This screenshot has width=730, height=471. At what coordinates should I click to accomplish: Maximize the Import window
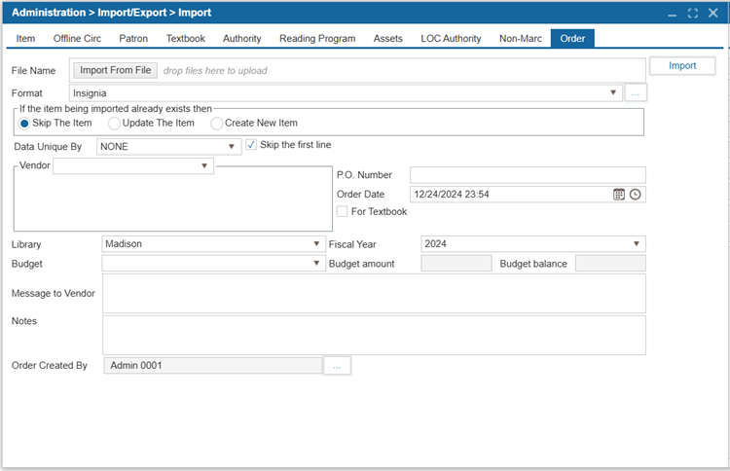click(x=693, y=13)
